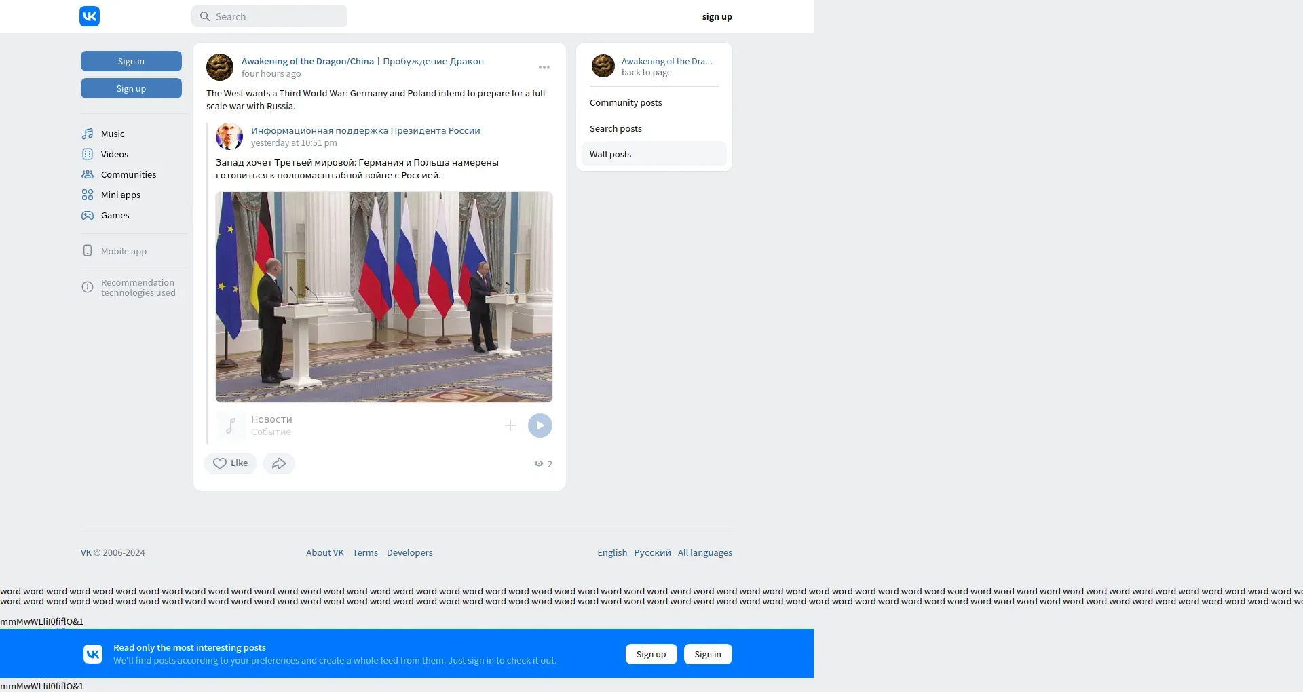Open the Videos section icon

tap(88, 154)
